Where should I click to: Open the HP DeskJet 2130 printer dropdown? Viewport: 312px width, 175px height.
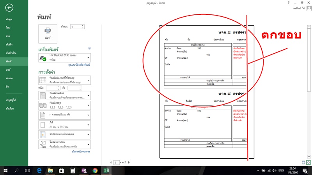pos(64,58)
